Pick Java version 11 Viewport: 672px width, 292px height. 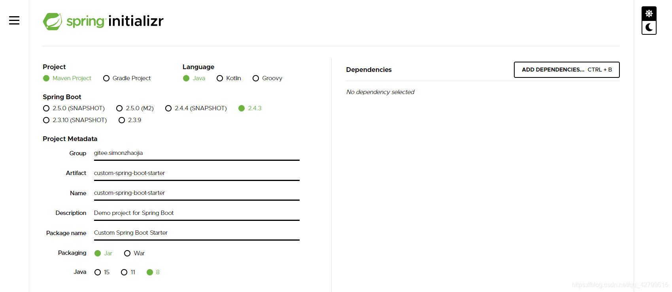point(128,272)
